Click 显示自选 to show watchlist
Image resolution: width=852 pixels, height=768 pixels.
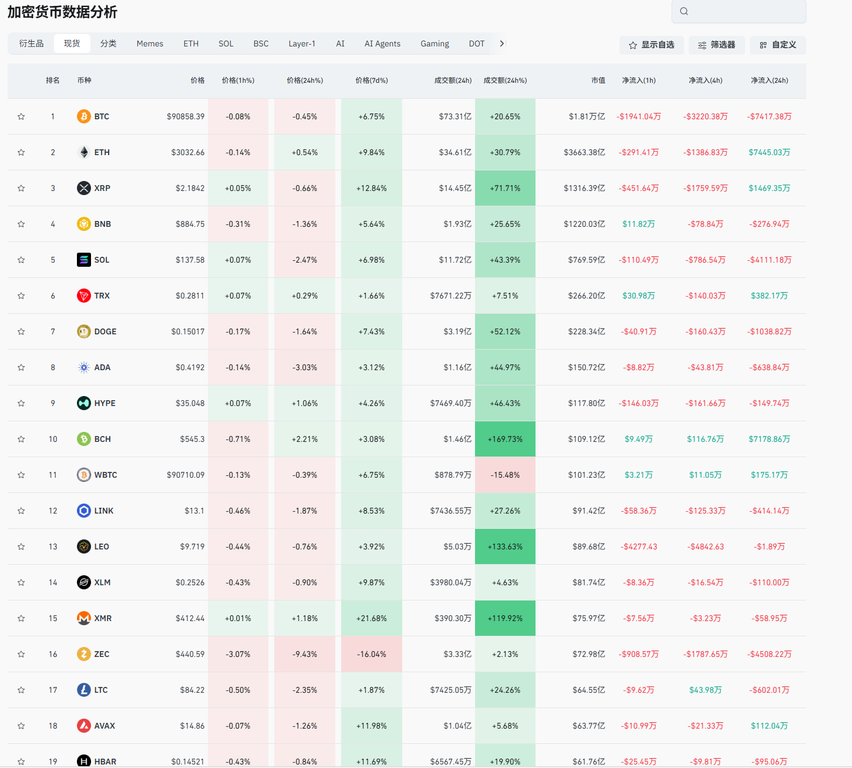[651, 45]
